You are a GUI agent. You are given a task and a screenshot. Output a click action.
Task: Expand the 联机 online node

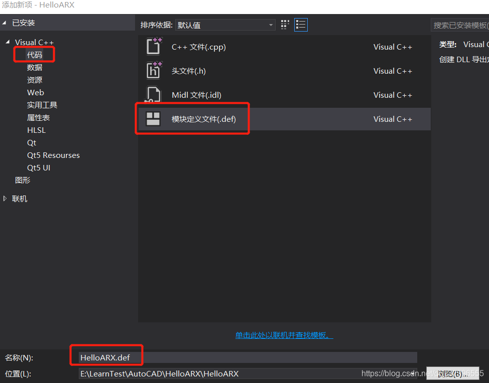(x=6, y=199)
